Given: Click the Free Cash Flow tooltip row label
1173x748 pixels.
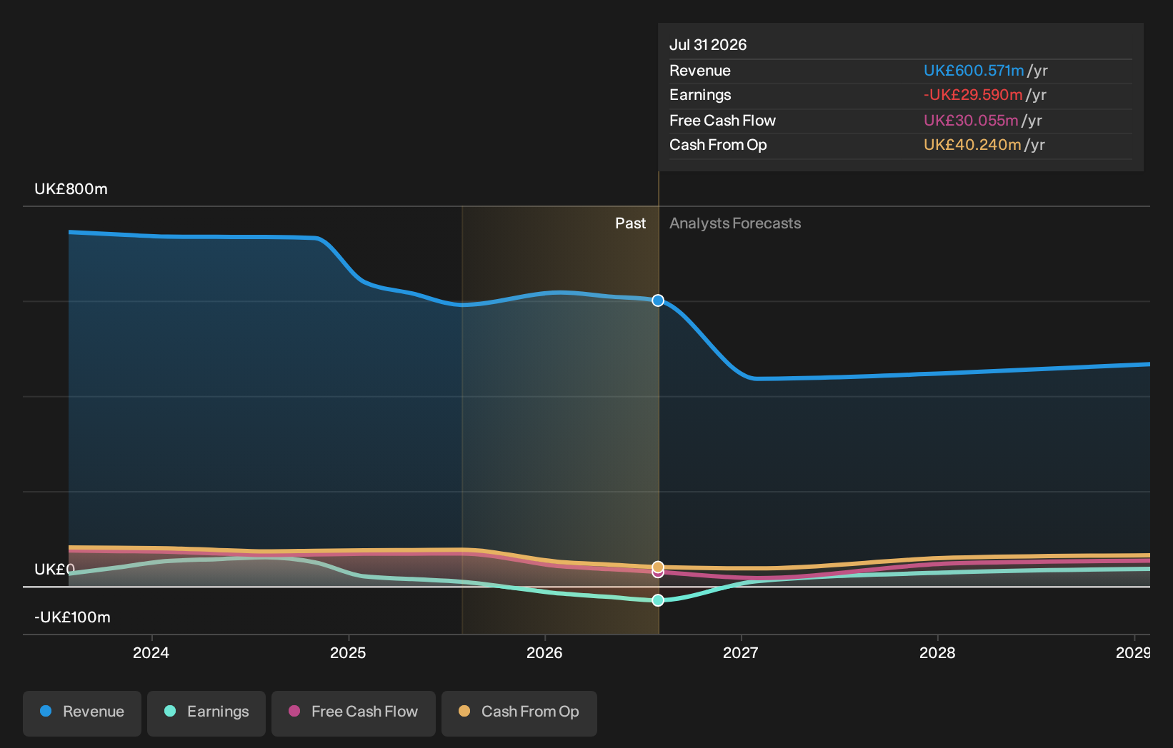Looking at the screenshot, I should [x=722, y=121].
